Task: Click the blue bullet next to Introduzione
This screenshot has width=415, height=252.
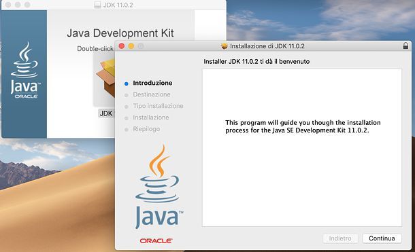Action: coord(127,84)
